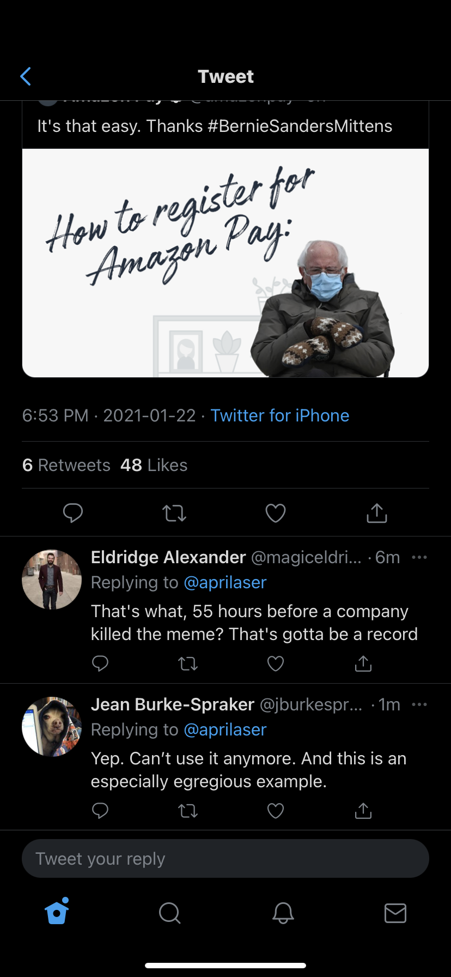Open the Twitter for iPhone link
Image resolution: width=451 pixels, height=977 pixels.
pos(280,415)
